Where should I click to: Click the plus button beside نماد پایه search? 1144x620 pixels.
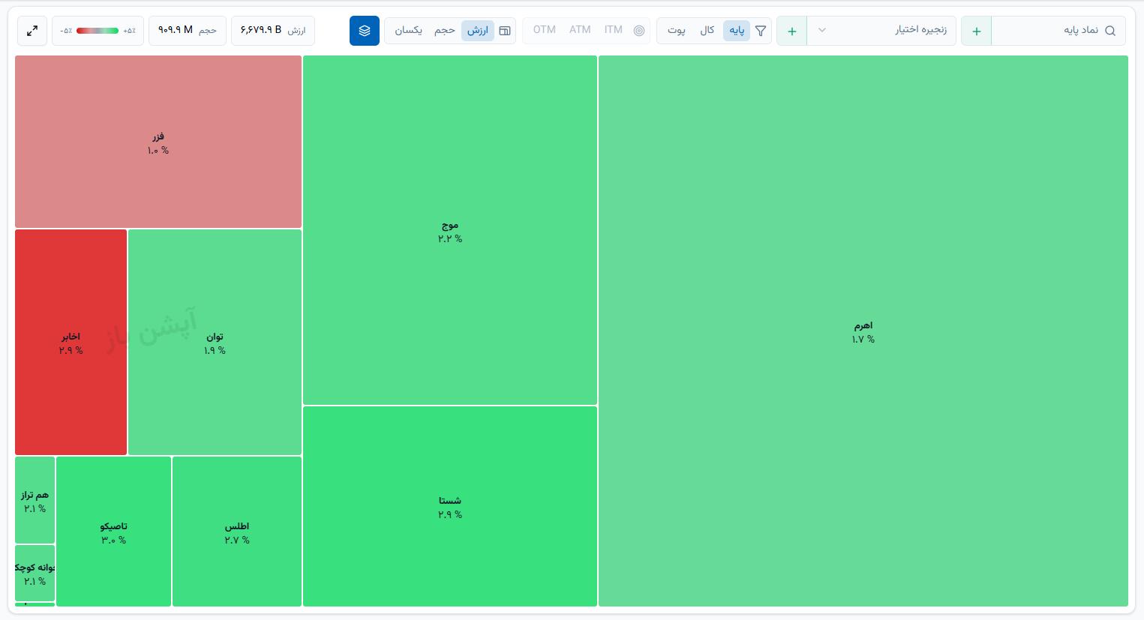[977, 31]
